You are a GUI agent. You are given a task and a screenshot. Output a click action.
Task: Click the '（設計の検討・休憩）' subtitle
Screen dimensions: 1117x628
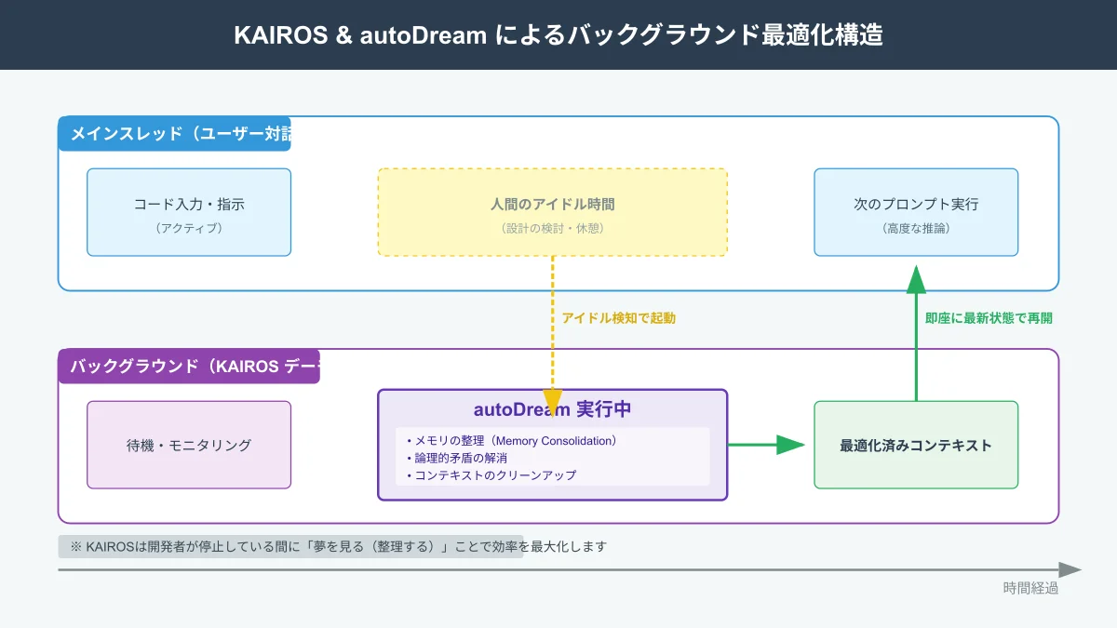tap(552, 228)
